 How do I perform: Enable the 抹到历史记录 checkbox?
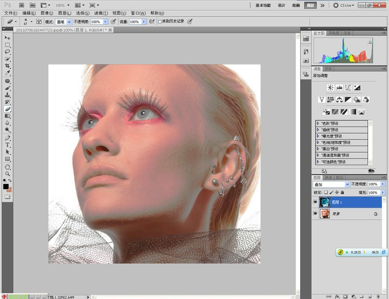tap(160, 22)
